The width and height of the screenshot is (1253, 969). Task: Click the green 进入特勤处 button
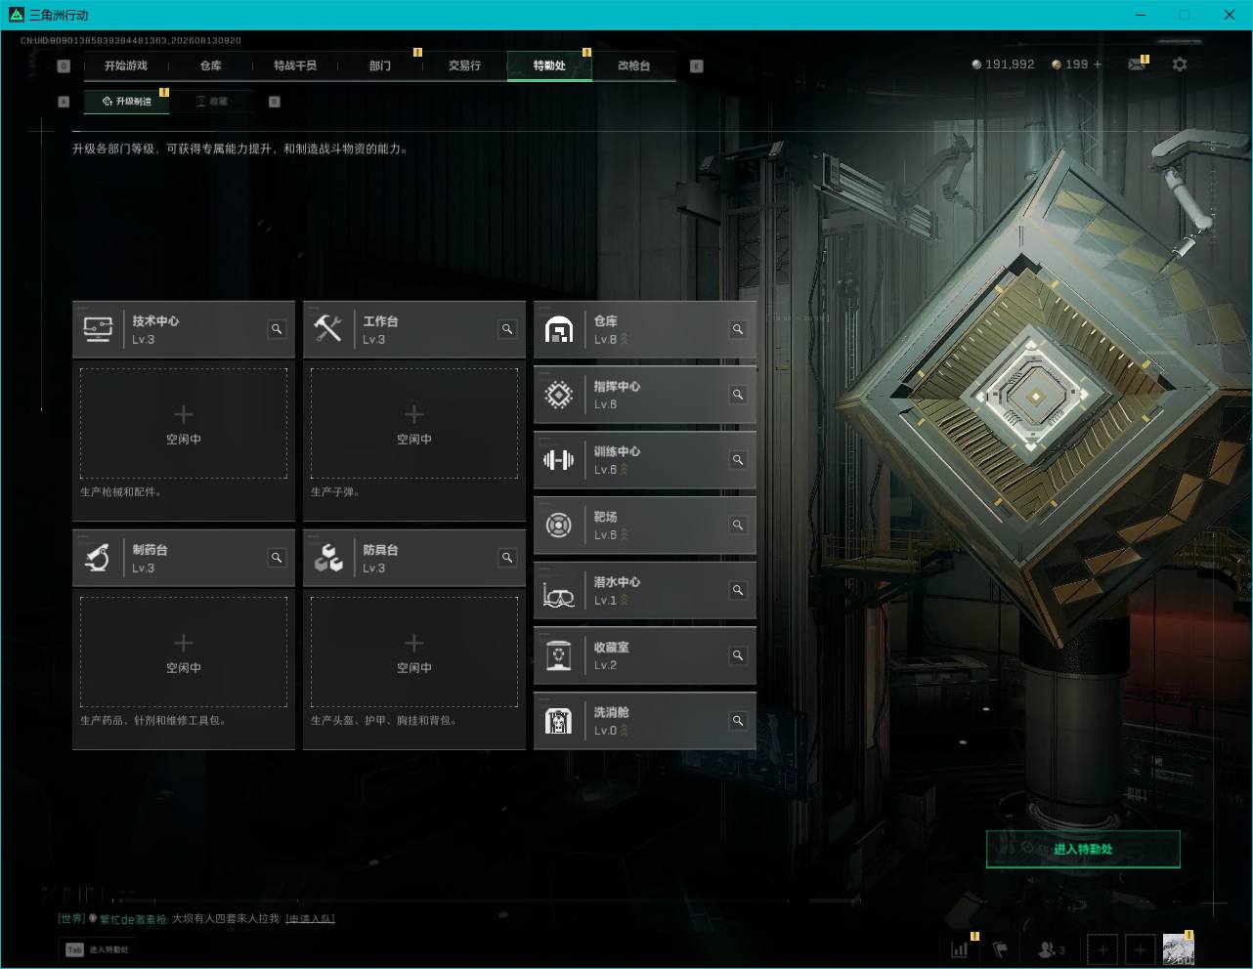(1083, 849)
